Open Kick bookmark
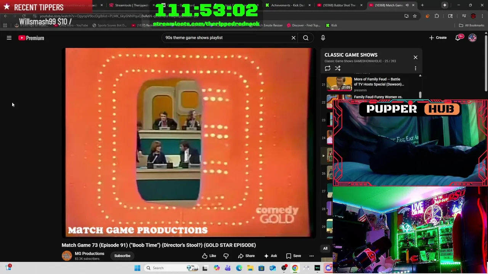Screen dimensions: 488x274 tap(331, 25)
